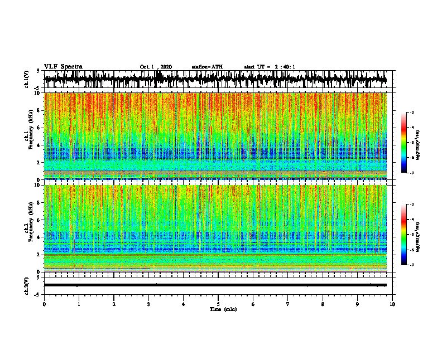
Task: Click time axis tick label "1"
Action: point(79,304)
